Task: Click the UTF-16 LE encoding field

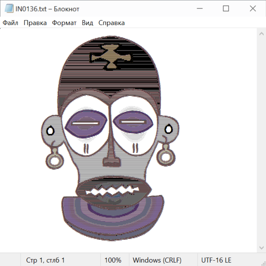Action: click(216, 260)
